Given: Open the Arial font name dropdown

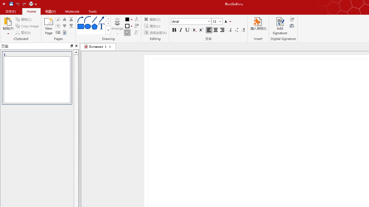Looking at the screenshot, I should point(209,22).
